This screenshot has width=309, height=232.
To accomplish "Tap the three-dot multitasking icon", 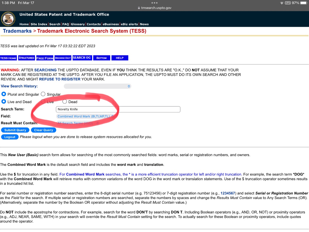I will (154, 3).
